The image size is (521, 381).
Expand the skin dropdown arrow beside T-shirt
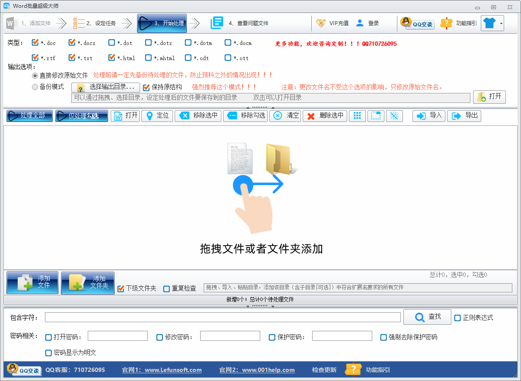(x=501, y=23)
